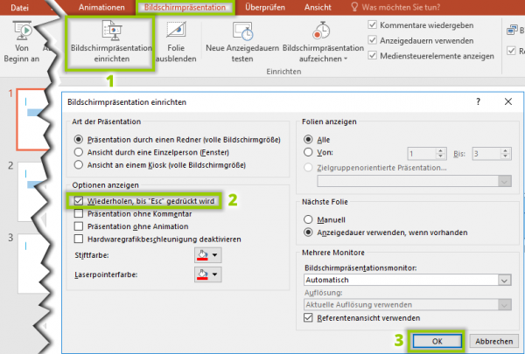Open Bildschirmpräsentation einrichten ribbon button
Image resolution: width=525 pixels, height=354 pixels.
pyautogui.click(x=111, y=42)
